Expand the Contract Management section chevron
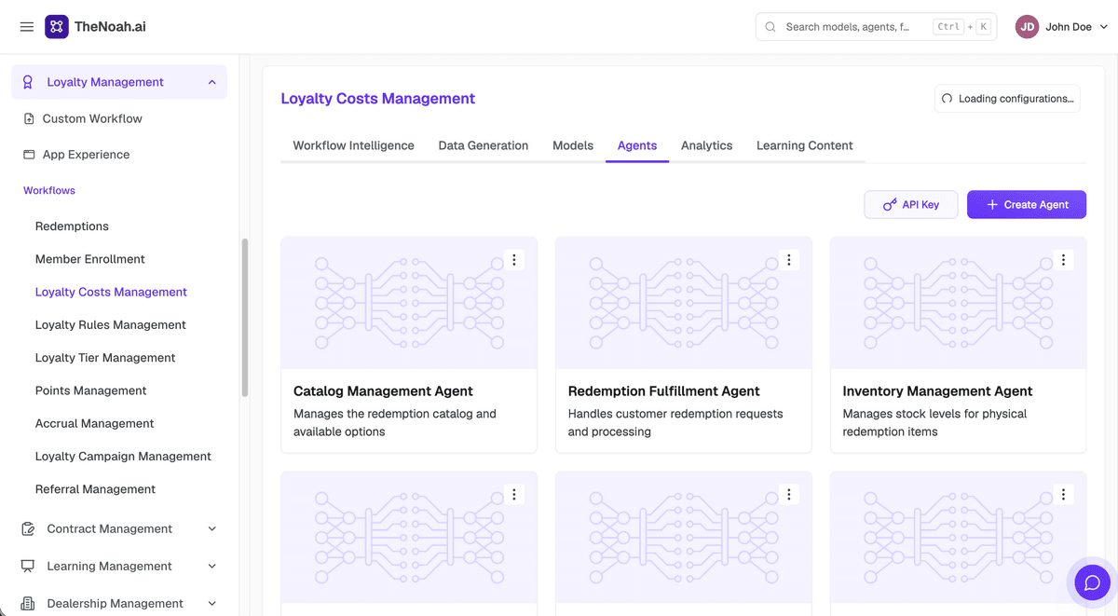The image size is (1118, 616). [x=211, y=528]
